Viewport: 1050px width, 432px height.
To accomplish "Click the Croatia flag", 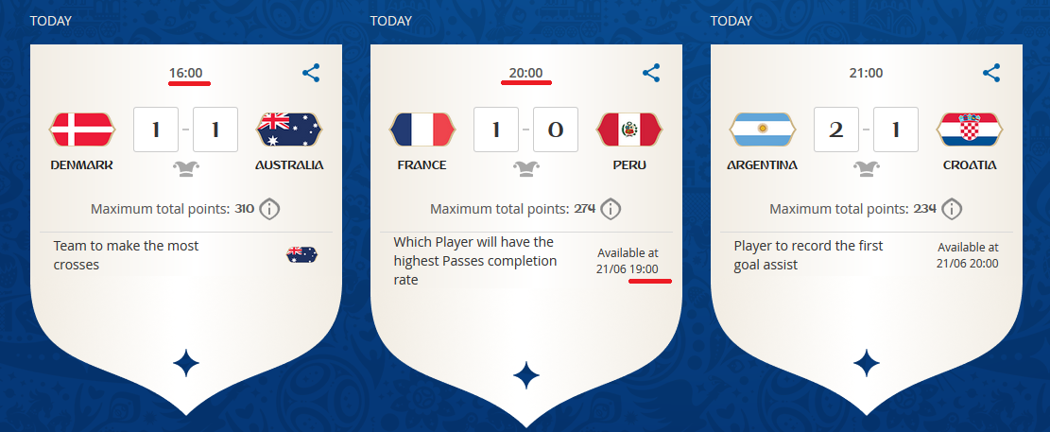I will (x=970, y=130).
